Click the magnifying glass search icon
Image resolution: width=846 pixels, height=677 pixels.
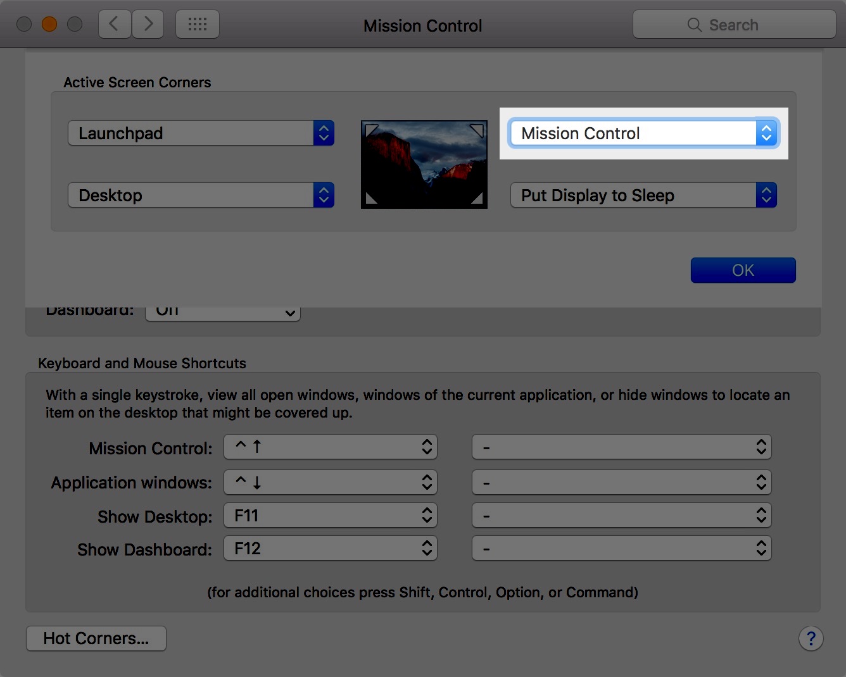(694, 25)
